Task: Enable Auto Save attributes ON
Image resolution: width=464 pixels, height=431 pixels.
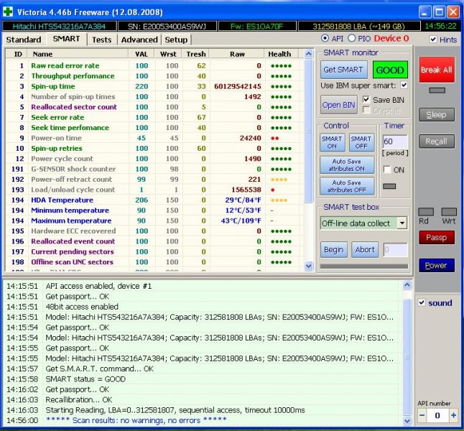Action: pos(348,164)
